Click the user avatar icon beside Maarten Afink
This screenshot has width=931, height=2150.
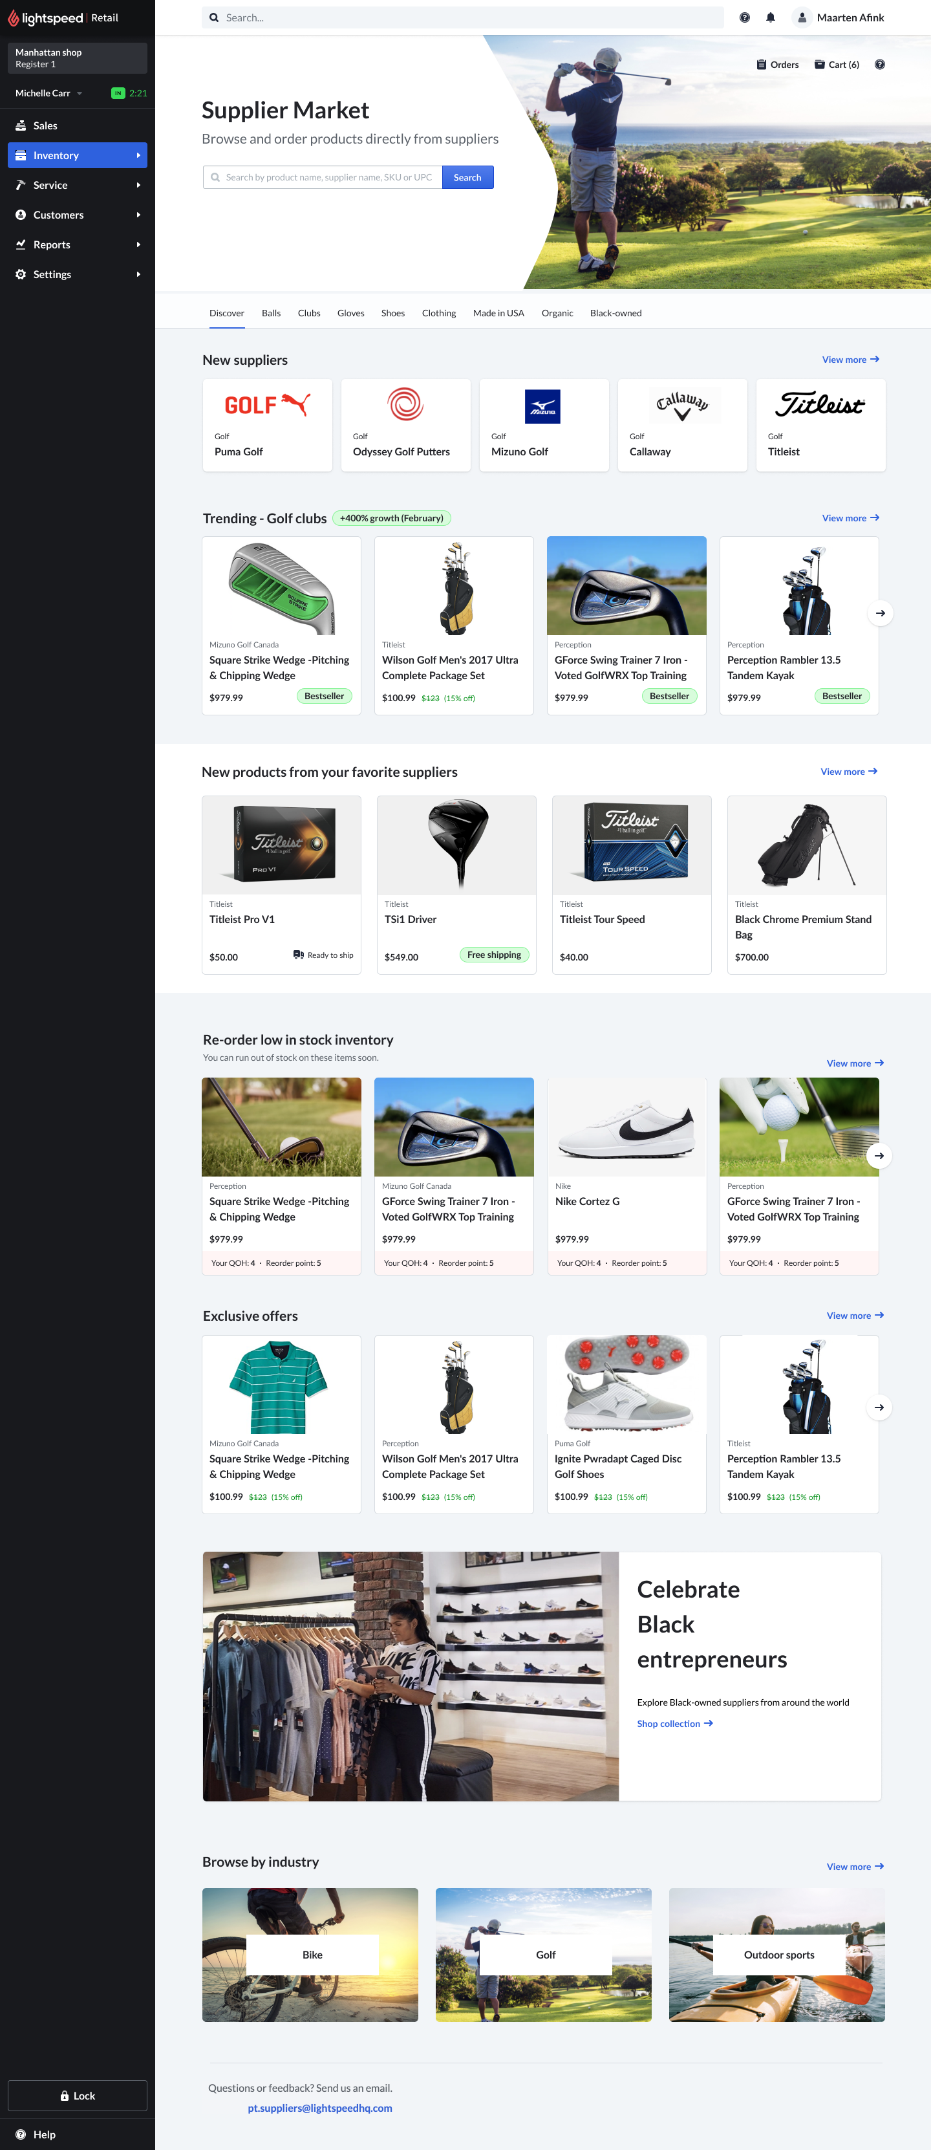click(801, 17)
